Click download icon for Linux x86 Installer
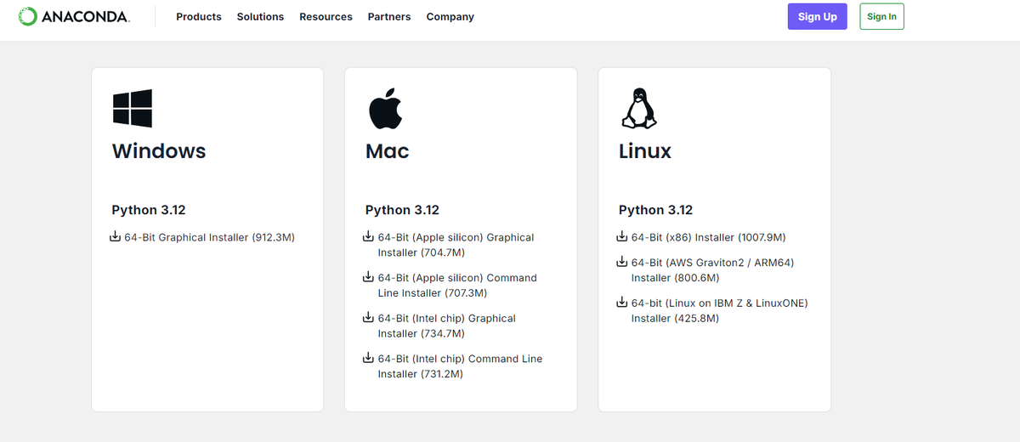 point(622,237)
